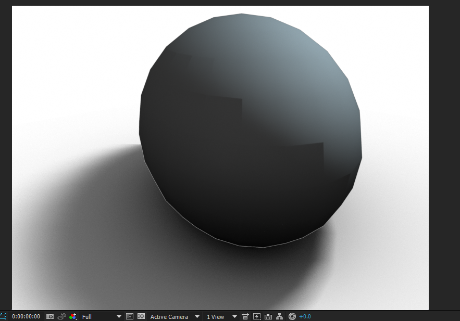Open the Fast Previews menu icon

(x=257, y=316)
